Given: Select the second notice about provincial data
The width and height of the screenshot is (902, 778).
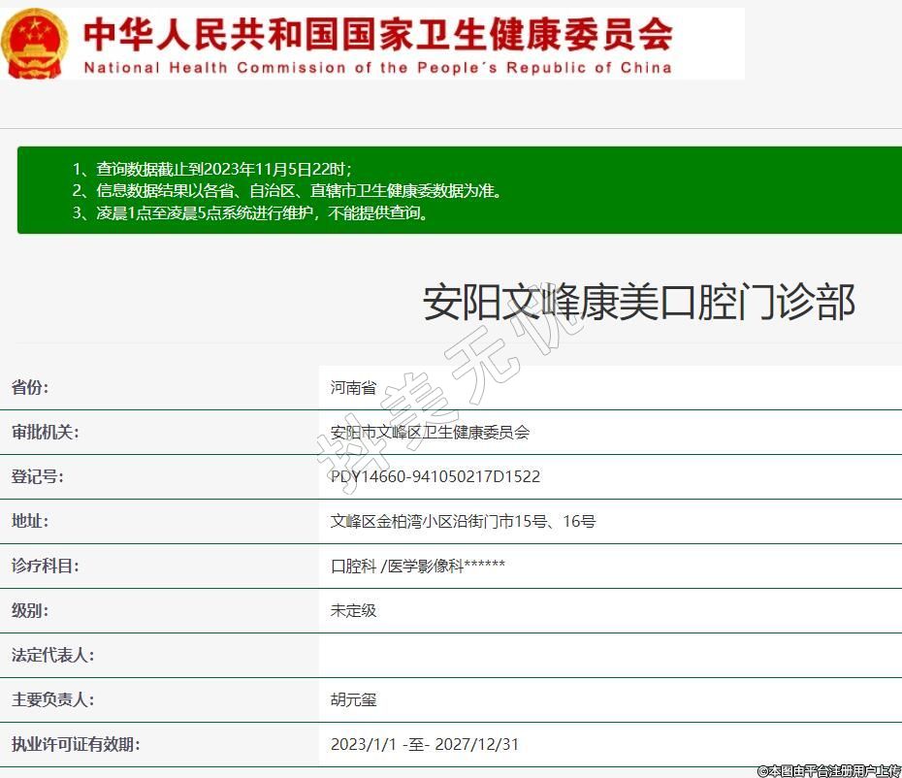Looking at the screenshot, I should (x=287, y=191).
